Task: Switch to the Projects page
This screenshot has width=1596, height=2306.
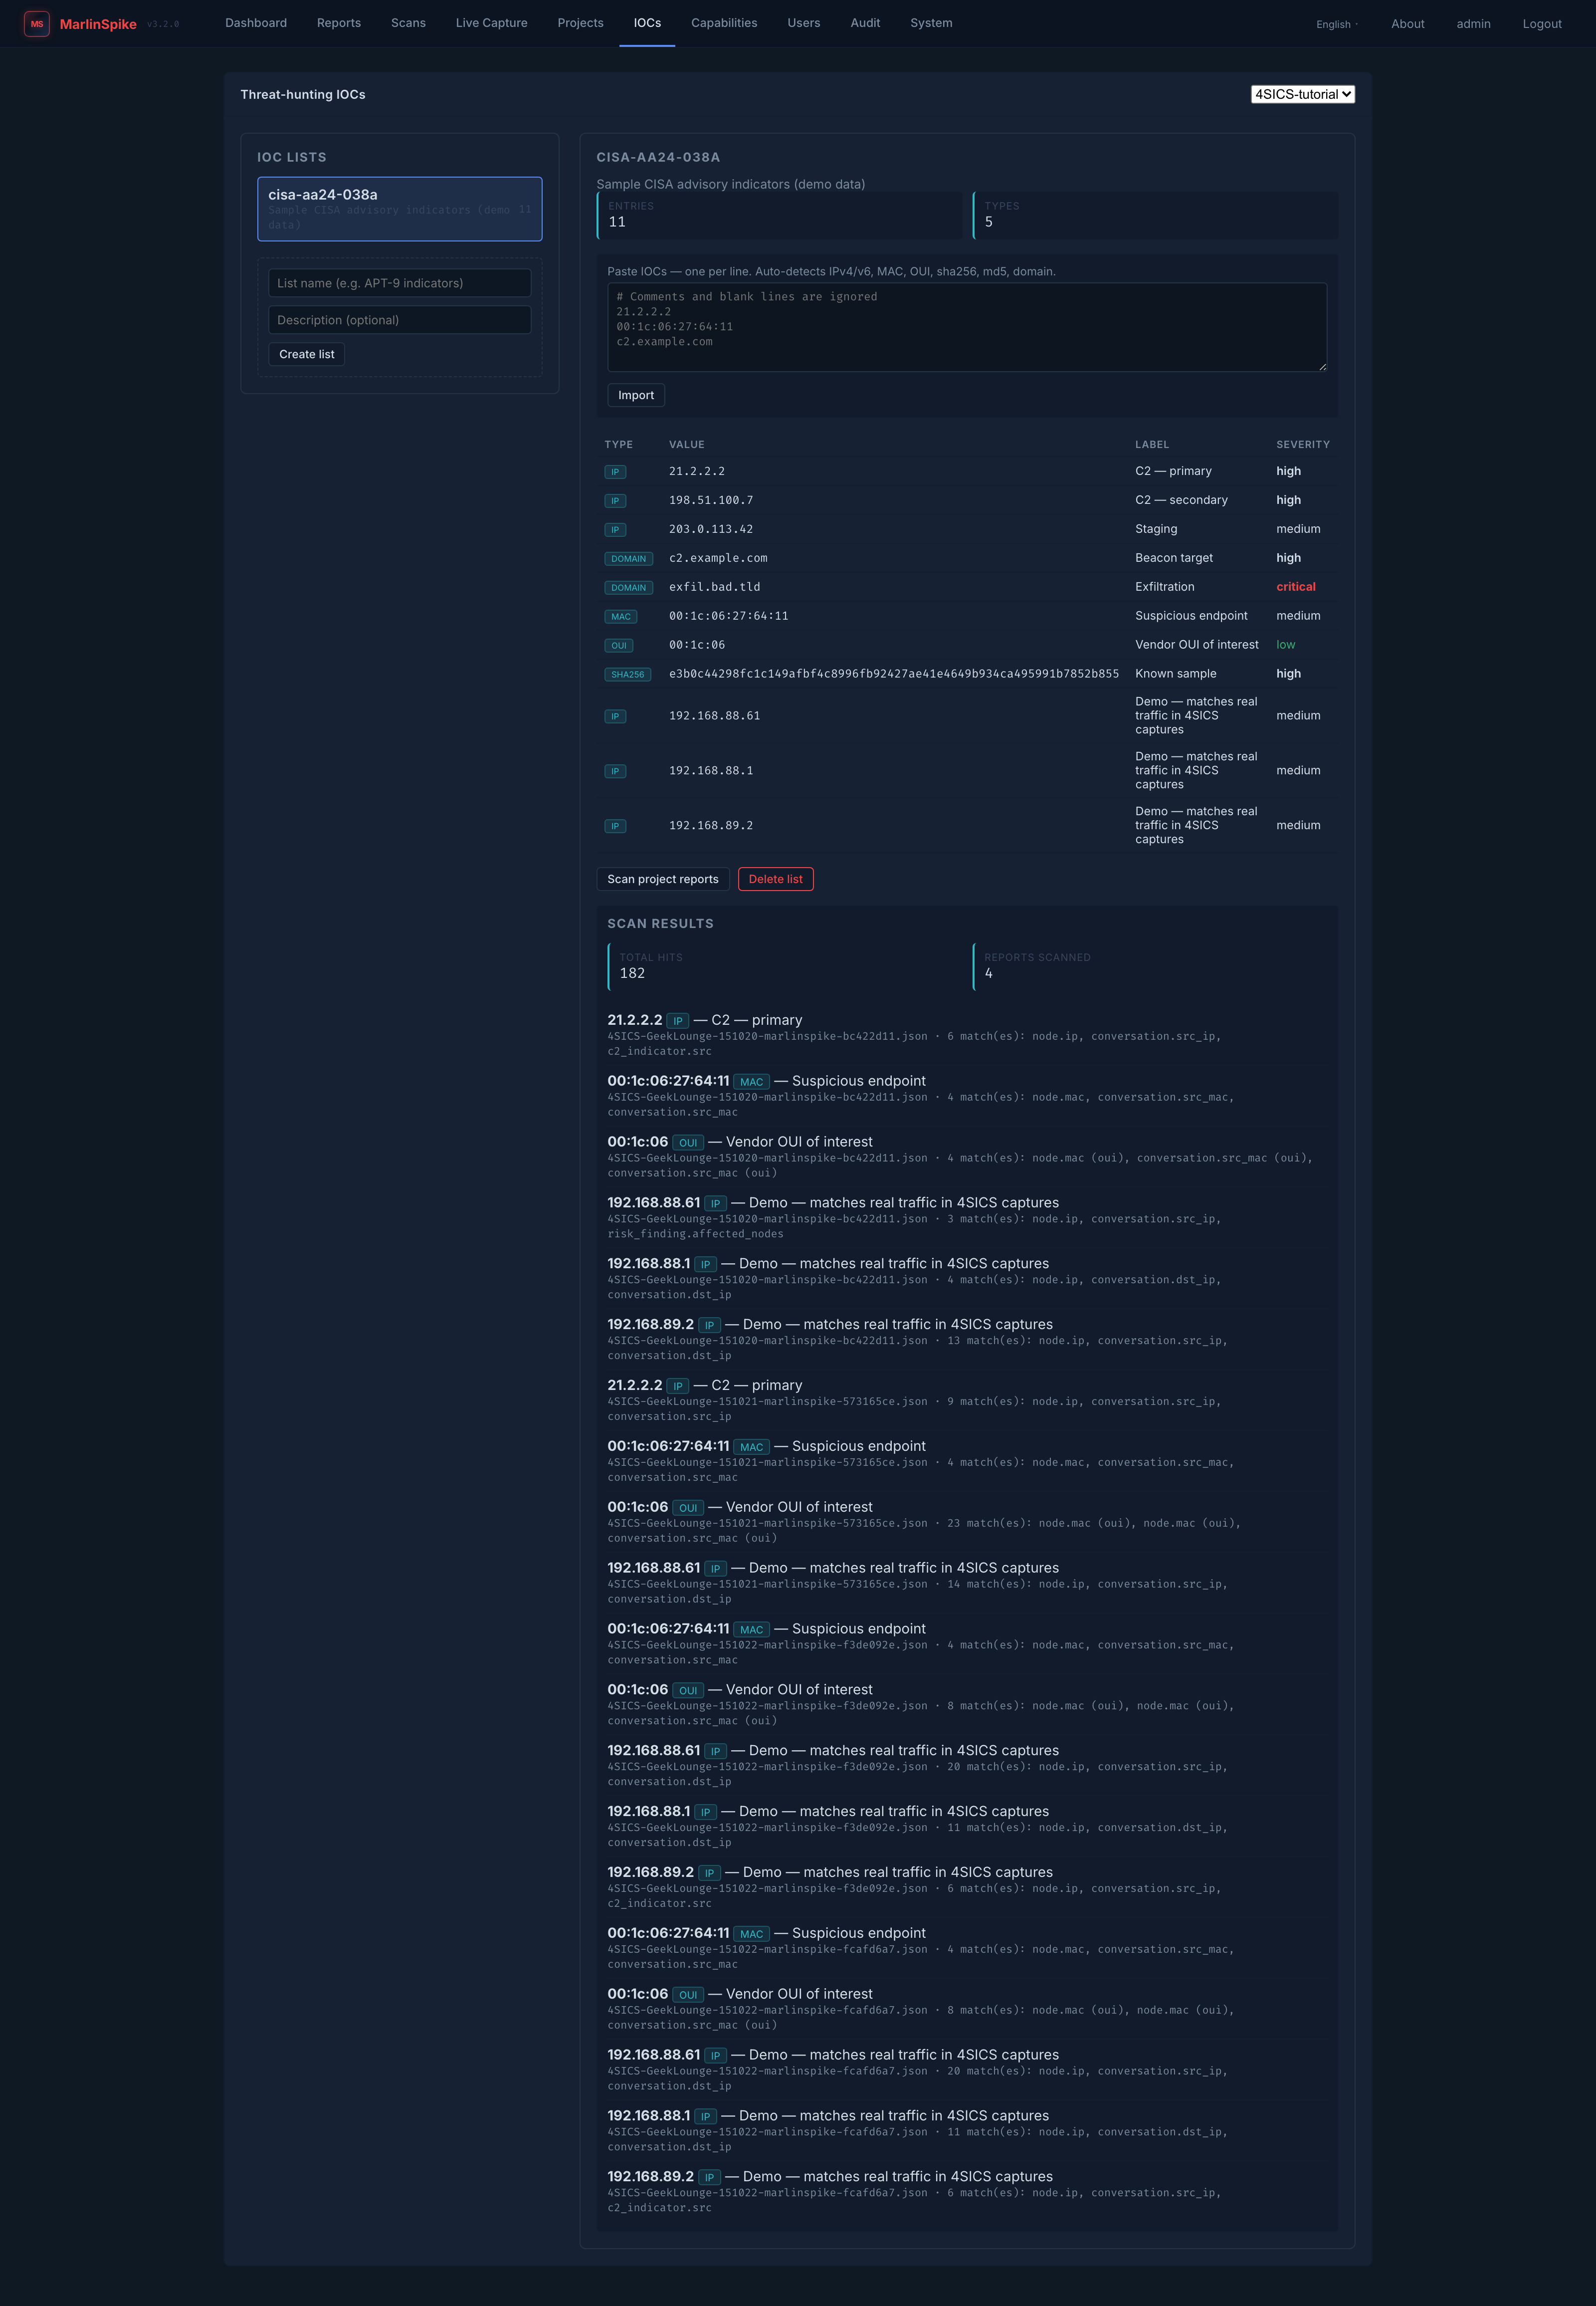Action: point(581,23)
